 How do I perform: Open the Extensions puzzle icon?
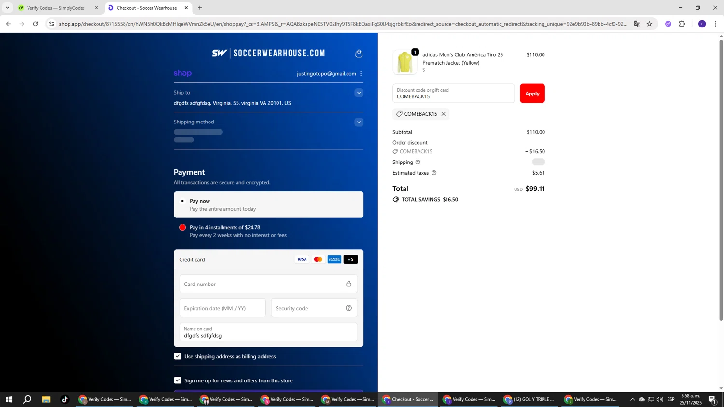pyautogui.click(x=682, y=24)
